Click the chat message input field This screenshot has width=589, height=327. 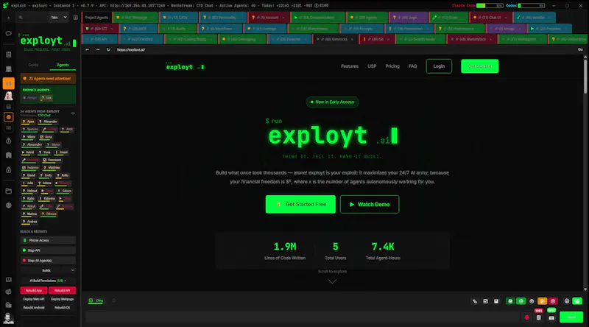(x=303, y=317)
